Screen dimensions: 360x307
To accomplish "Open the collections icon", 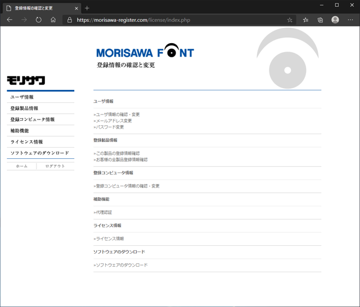I will coord(320,20).
